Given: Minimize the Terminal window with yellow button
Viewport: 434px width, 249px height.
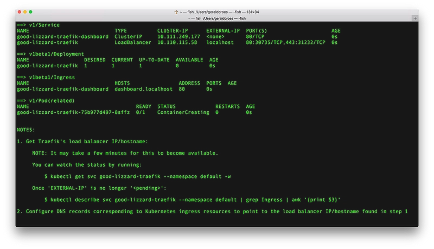Looking at the screenshot, I should (x=25, y=12).
